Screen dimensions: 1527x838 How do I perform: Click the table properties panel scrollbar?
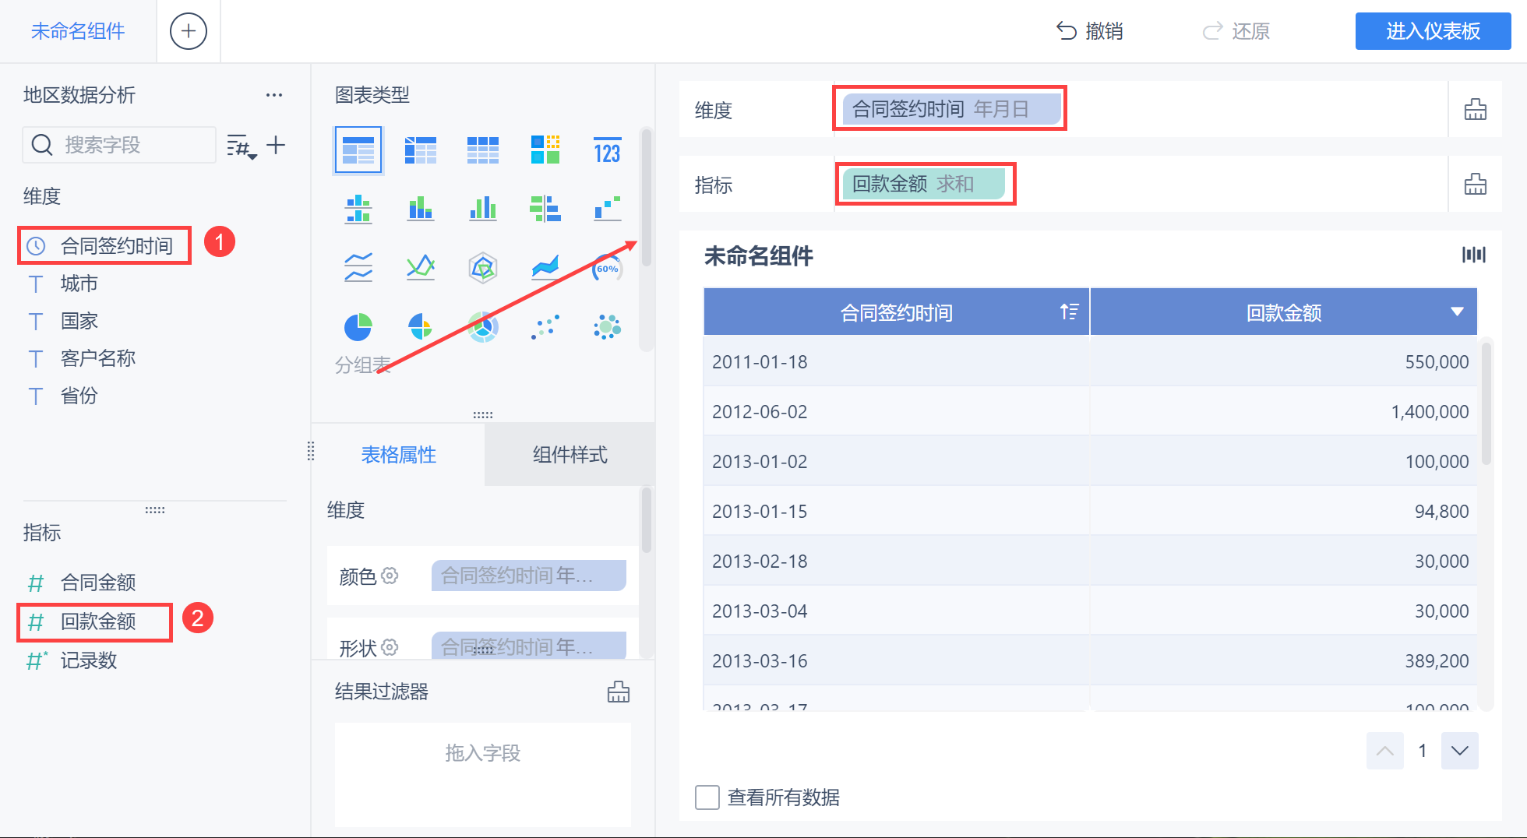646,520
